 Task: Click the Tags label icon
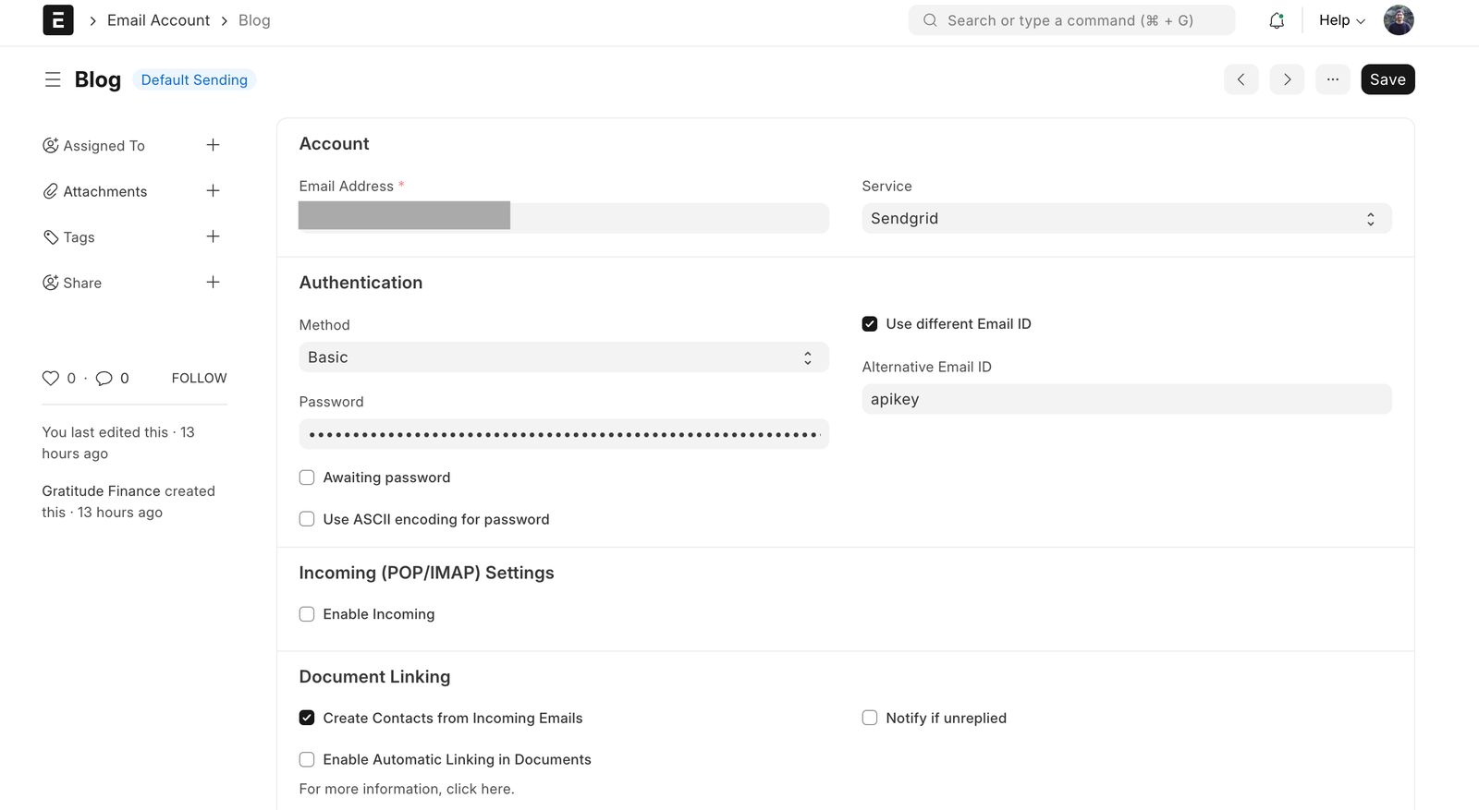pyautogui.click(x=51, y=237)
